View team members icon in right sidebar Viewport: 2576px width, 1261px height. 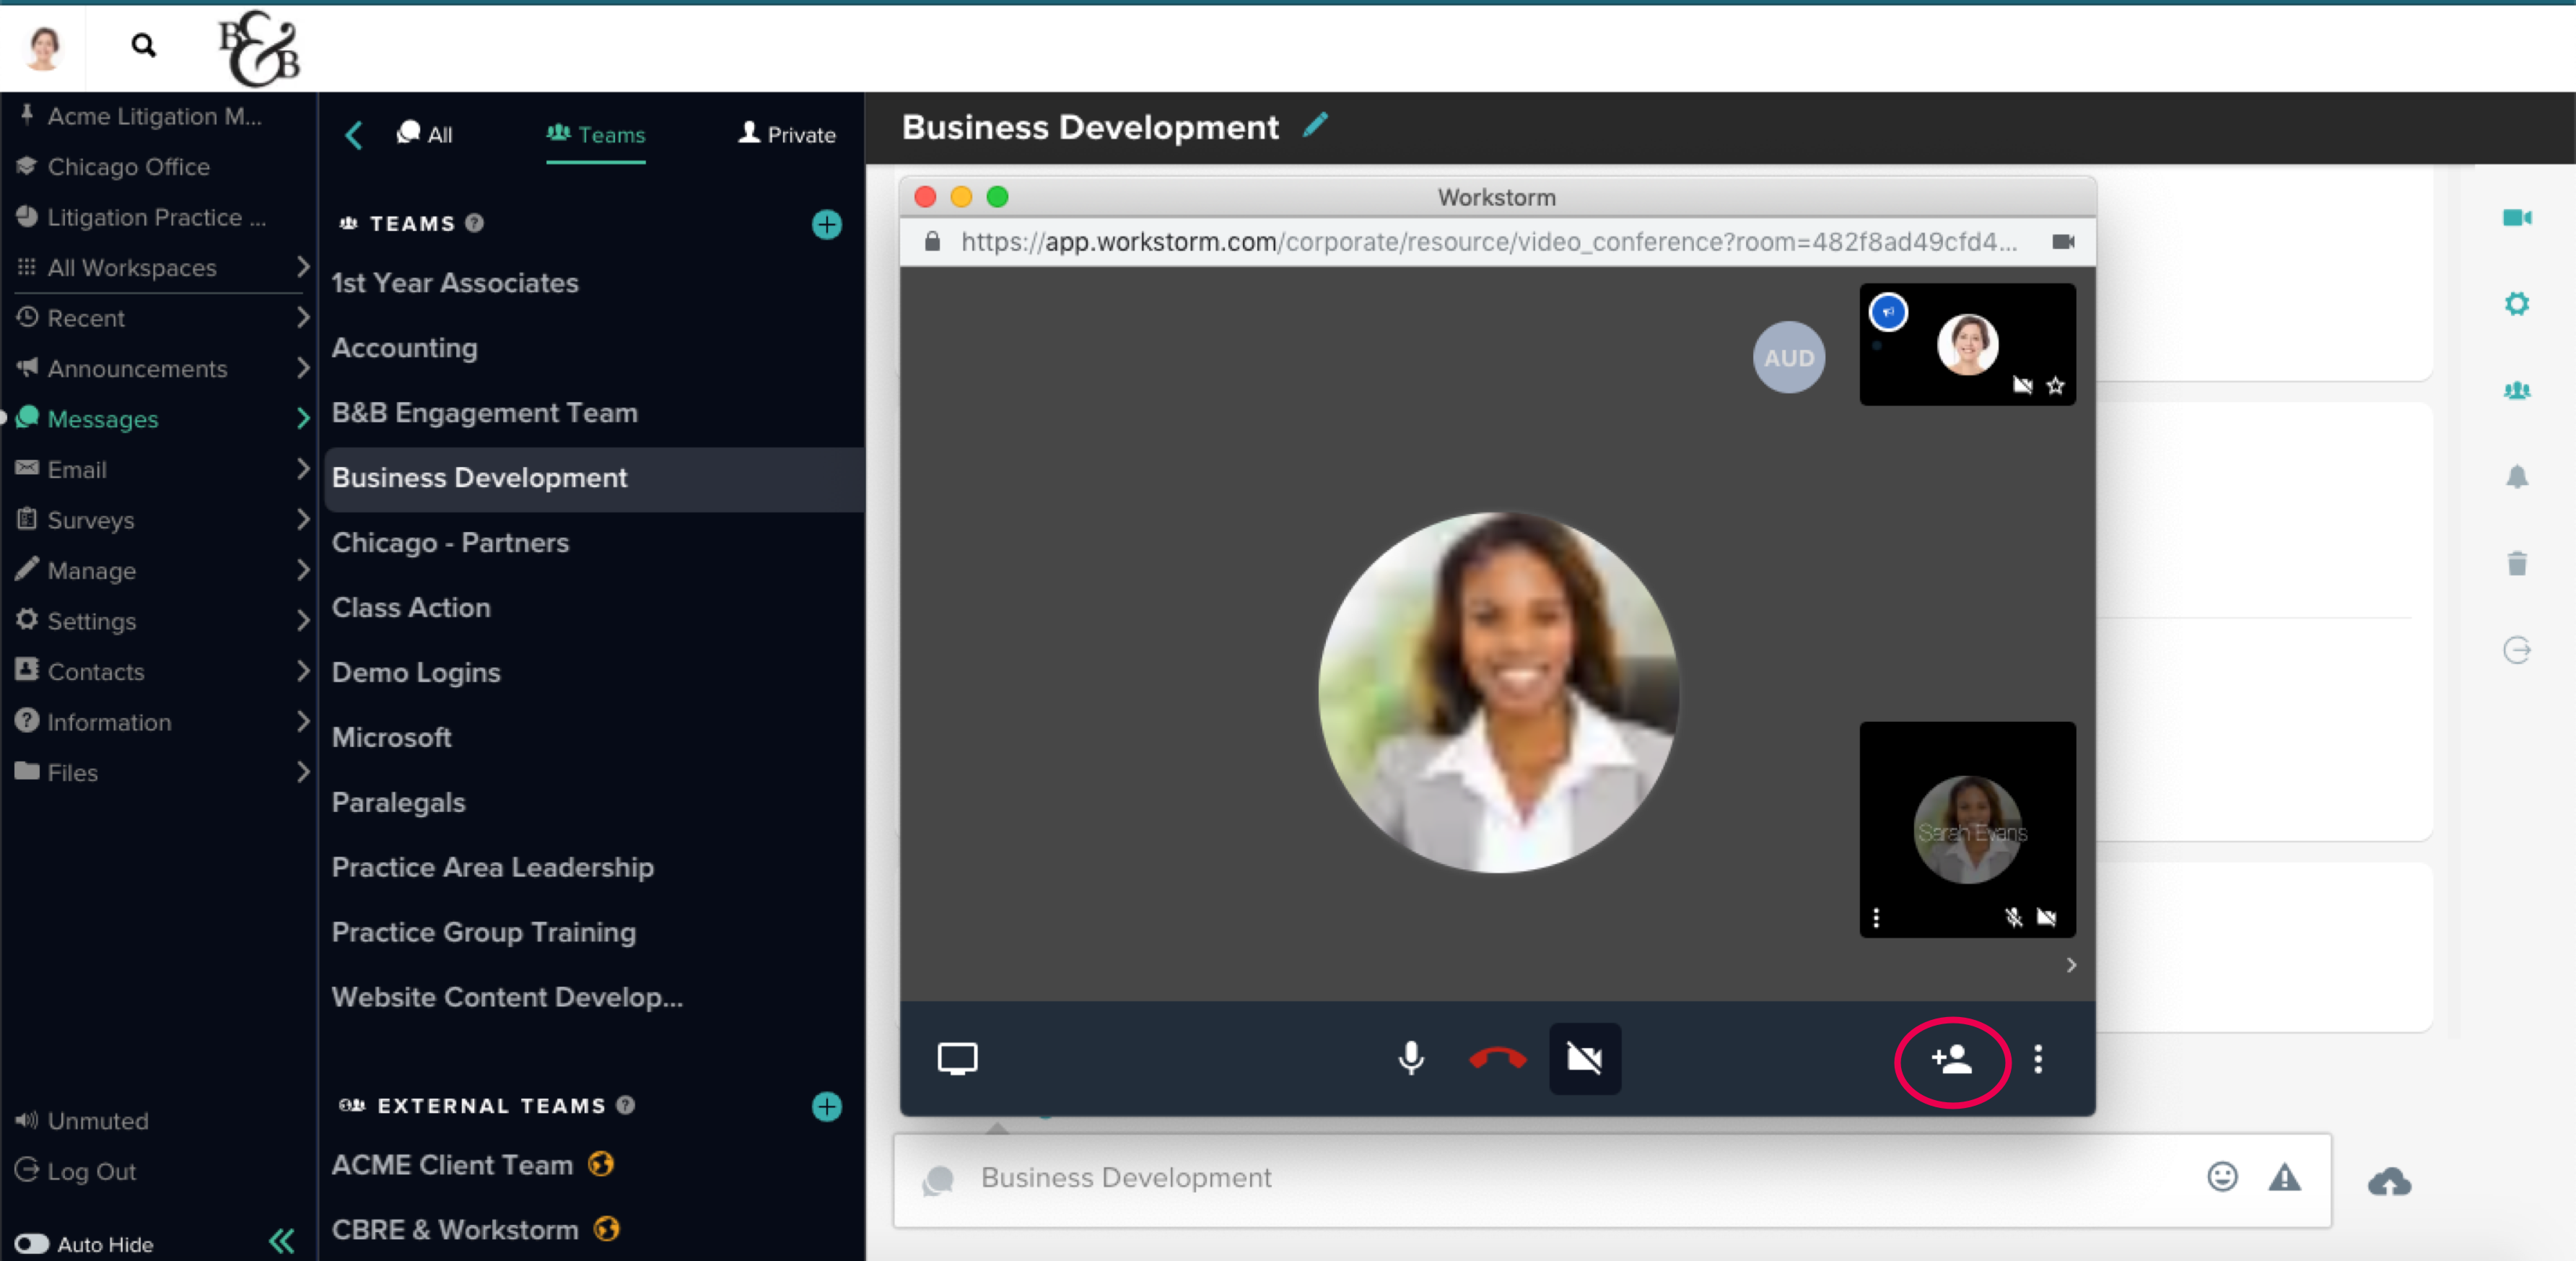coord(2517,390)
